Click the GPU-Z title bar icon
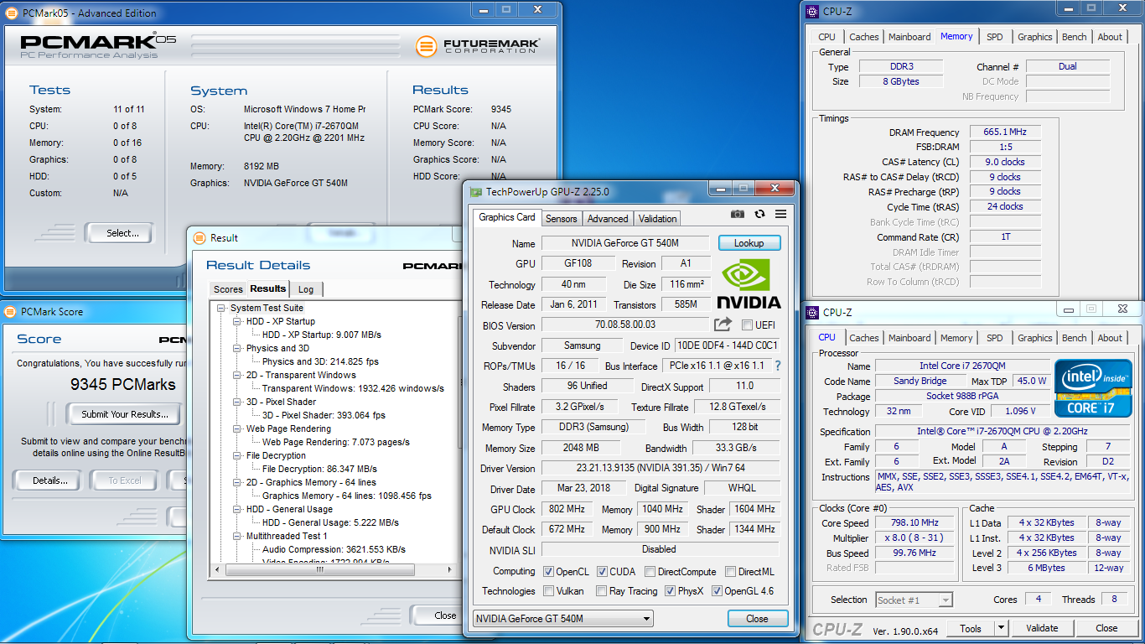The image size is (1145, 644). [476, 192]
